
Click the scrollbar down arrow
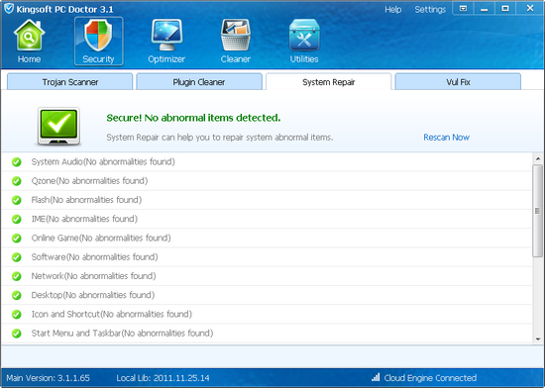click(538, 339)
